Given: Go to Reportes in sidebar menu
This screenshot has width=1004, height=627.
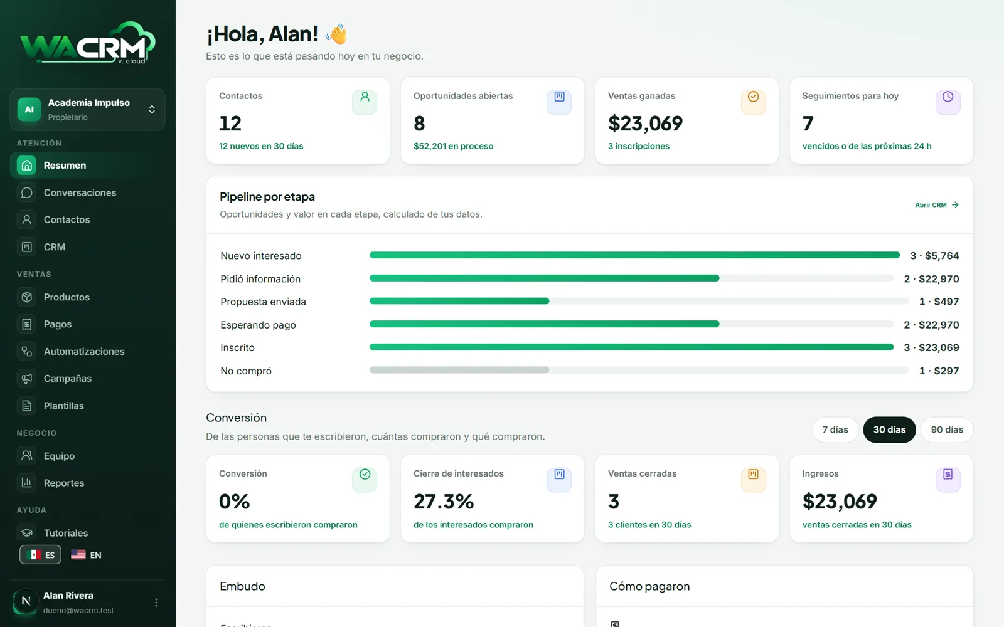Looking at the screenshot, I should (87, 483).
